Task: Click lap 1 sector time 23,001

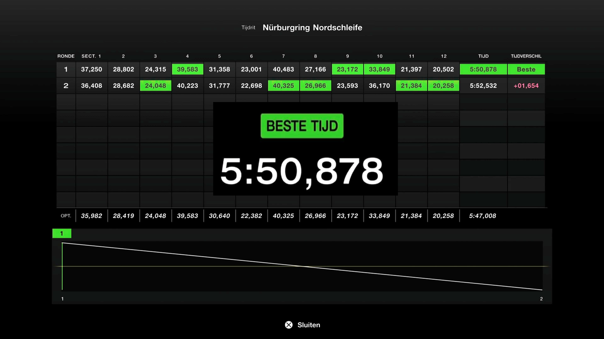Action: 252,69
